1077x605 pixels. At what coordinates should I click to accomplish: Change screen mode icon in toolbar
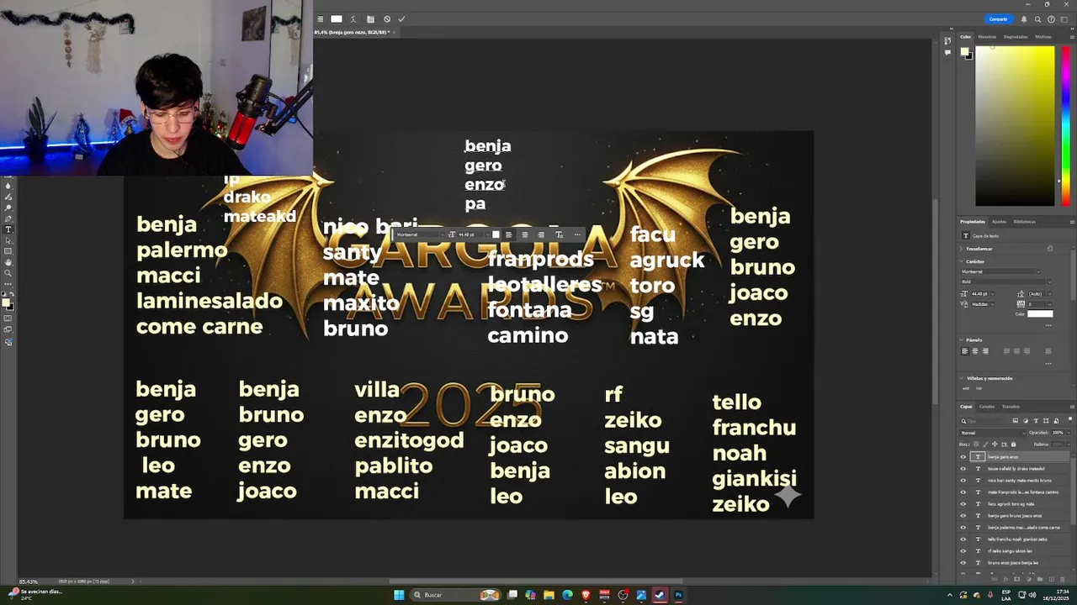[8, 329]
